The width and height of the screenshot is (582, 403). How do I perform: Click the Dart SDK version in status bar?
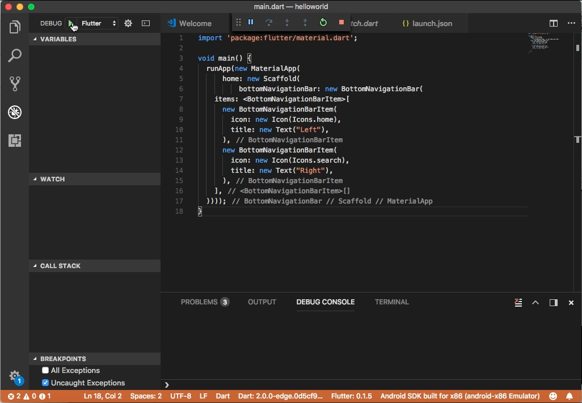280,396
